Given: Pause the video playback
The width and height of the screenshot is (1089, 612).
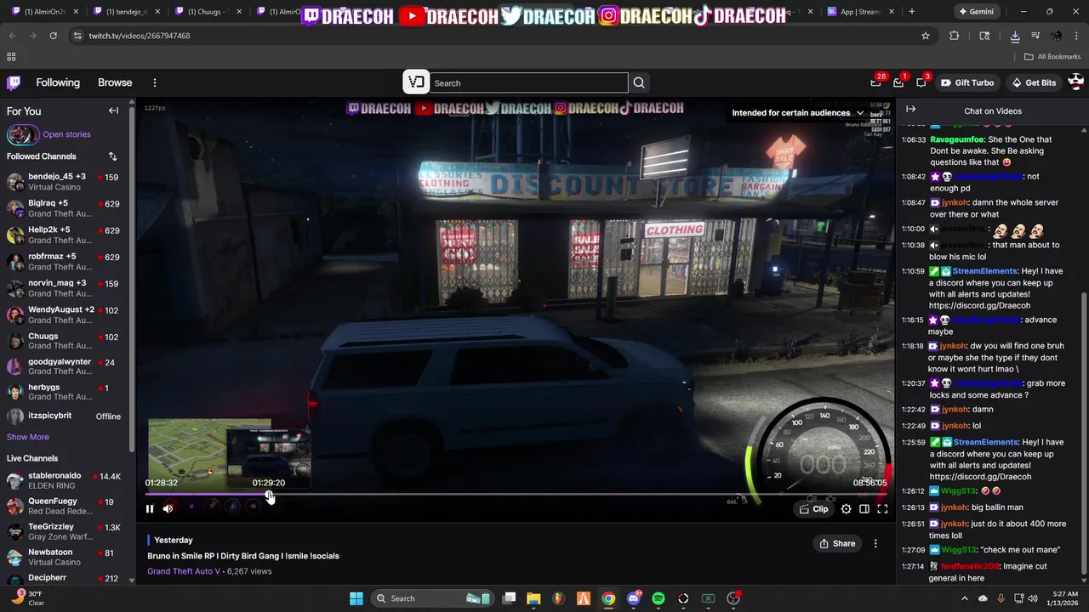Looking at the screenshot, I should (x=150, y=509).
